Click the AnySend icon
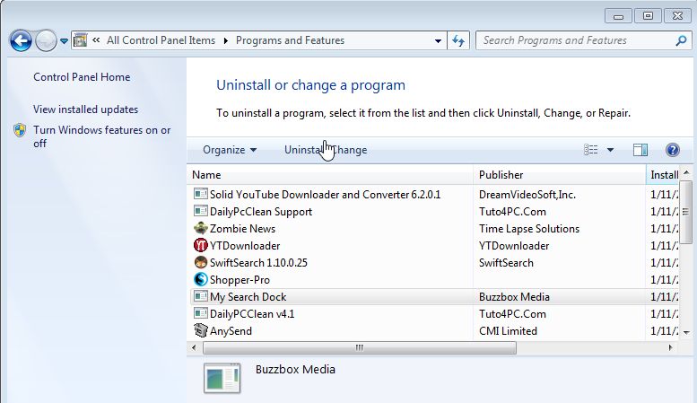 (x=201, y=330)
